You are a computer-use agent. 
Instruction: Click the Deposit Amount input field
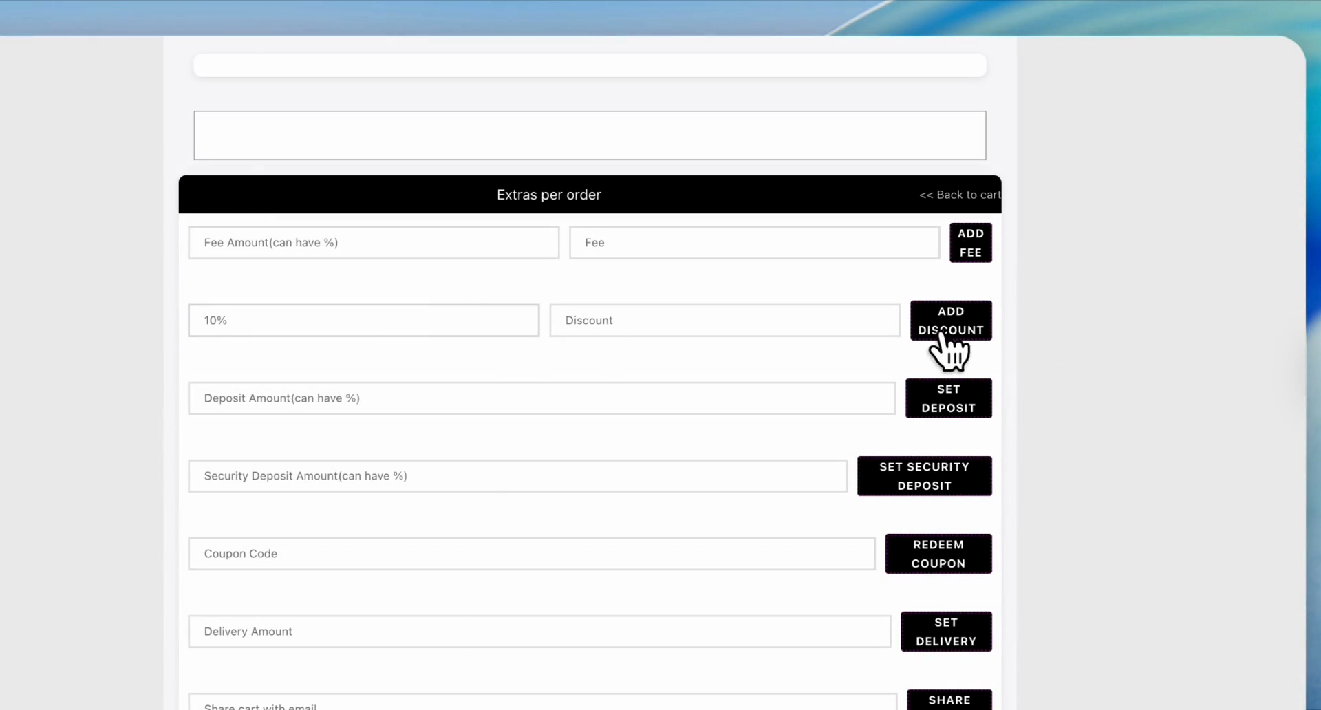pos(541,398)
